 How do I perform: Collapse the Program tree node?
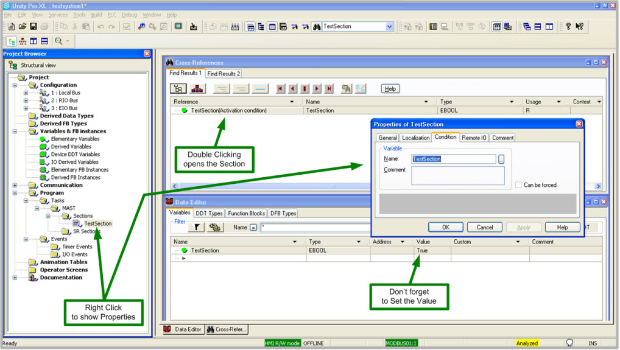15,193
